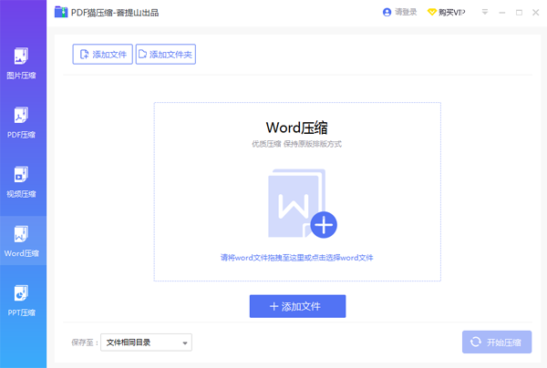547x368 pixels.
Task: Open the title bar dropdown menu icon
Action: pos(485,13)
